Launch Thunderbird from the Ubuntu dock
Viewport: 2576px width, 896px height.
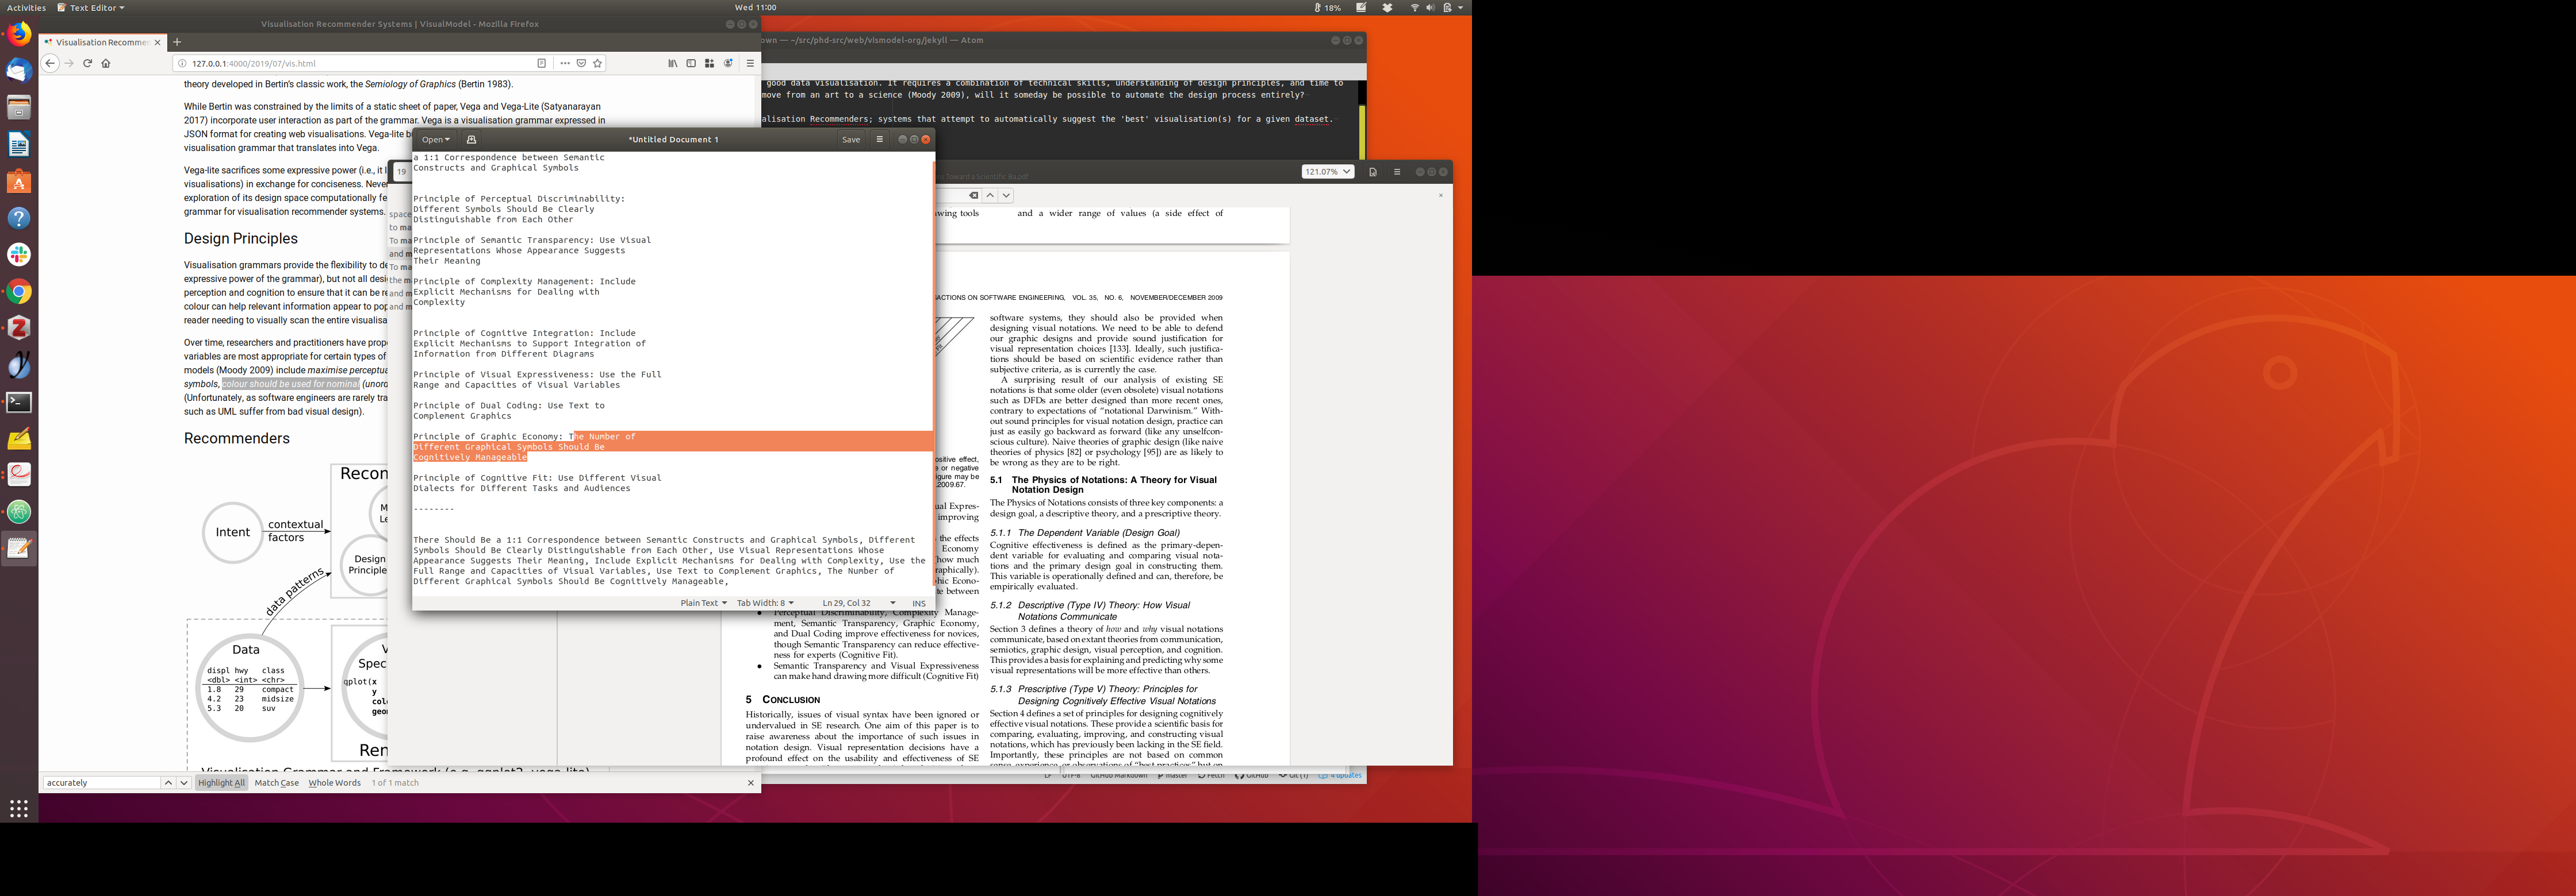pos(19,71)
